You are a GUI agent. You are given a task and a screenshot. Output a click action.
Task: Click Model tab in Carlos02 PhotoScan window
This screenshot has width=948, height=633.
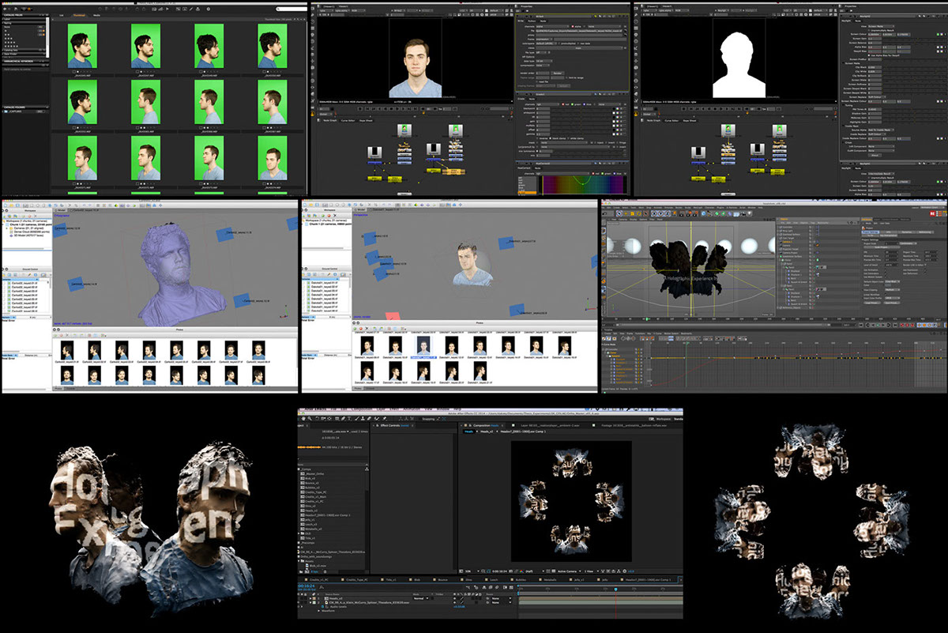pos(60,210)
